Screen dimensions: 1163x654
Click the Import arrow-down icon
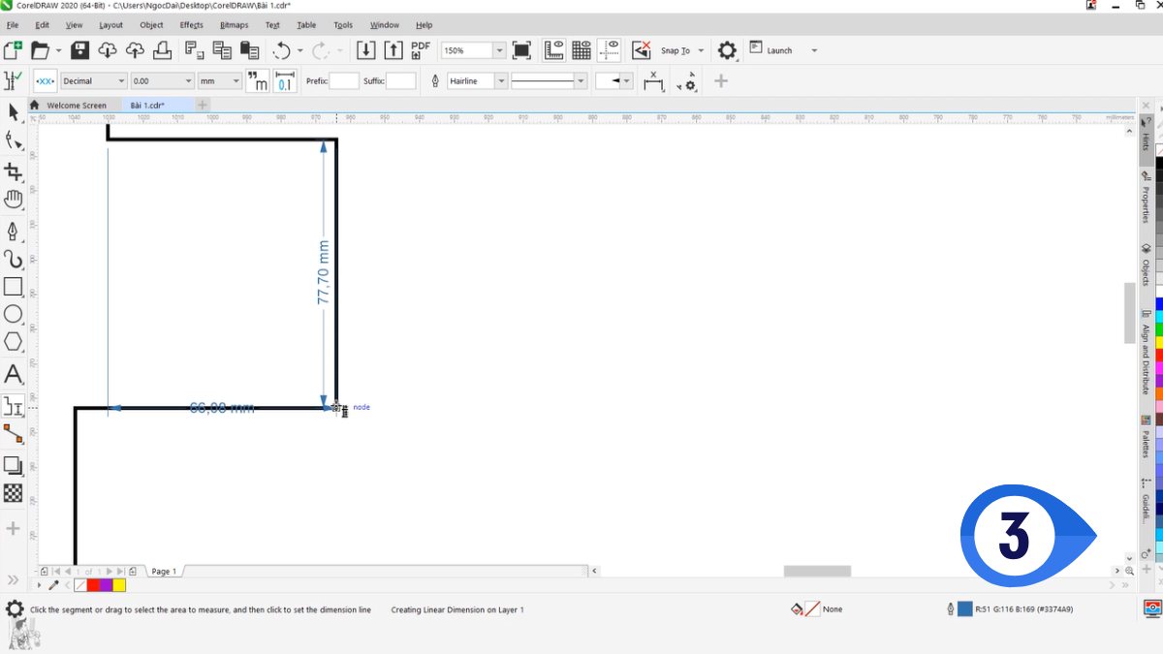[366, 50]
